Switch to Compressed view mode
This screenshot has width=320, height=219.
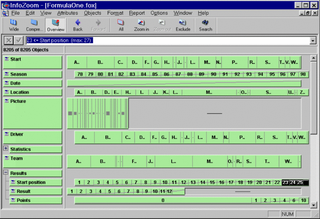pyautogui.click(x=34, y=25)
